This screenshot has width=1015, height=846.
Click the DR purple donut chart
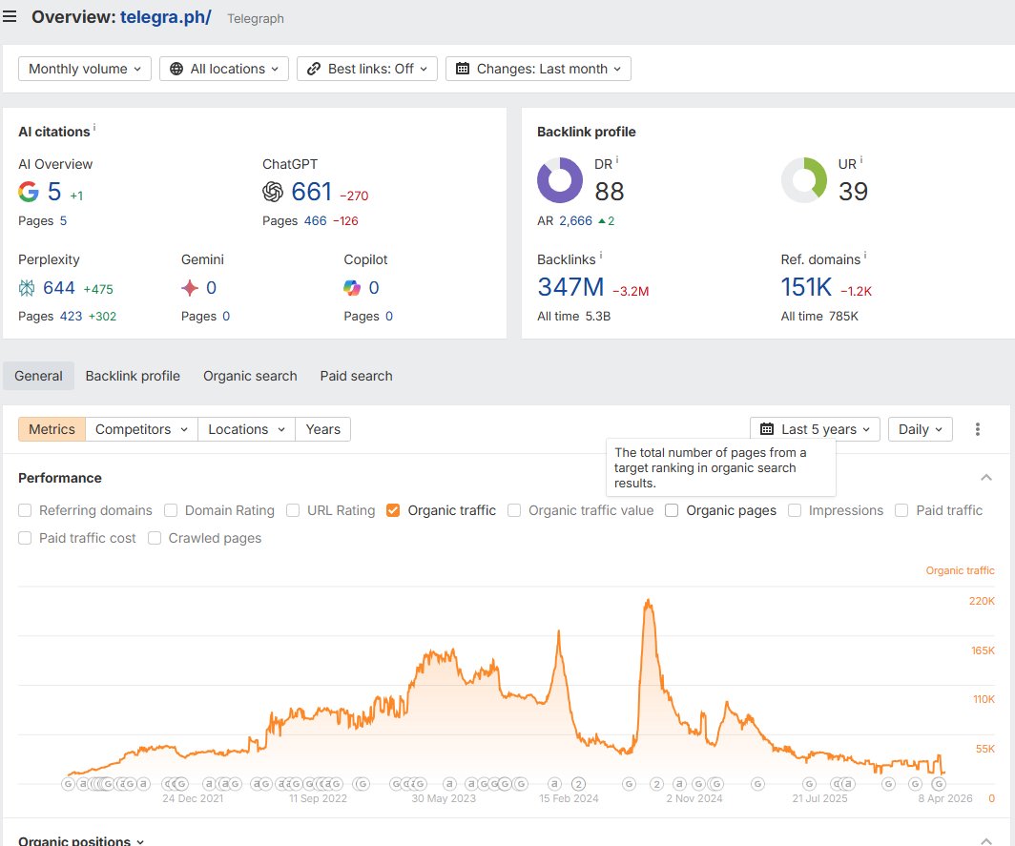click(x=560, y=180)
